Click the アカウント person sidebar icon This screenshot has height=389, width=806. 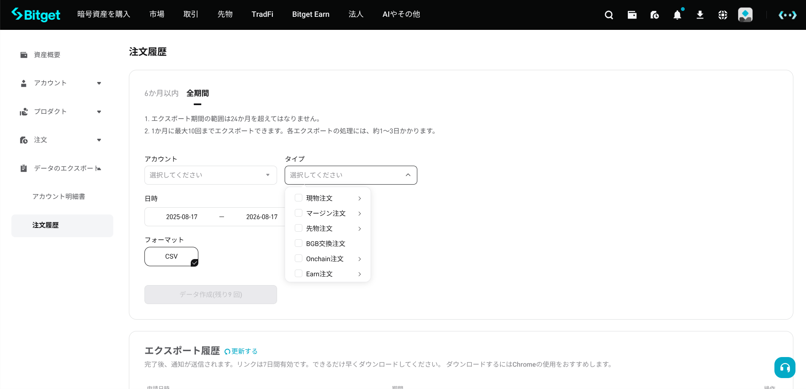tap(24, 83)
